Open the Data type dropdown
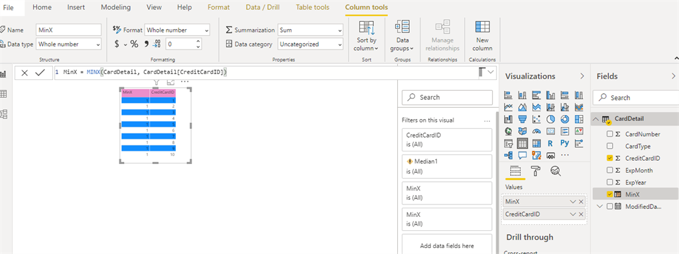 69,44
